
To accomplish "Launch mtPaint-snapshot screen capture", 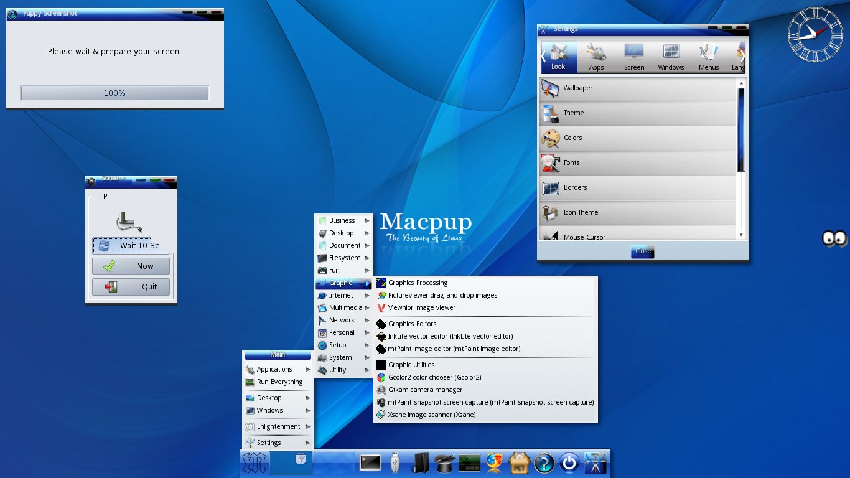I will (485, 402).
